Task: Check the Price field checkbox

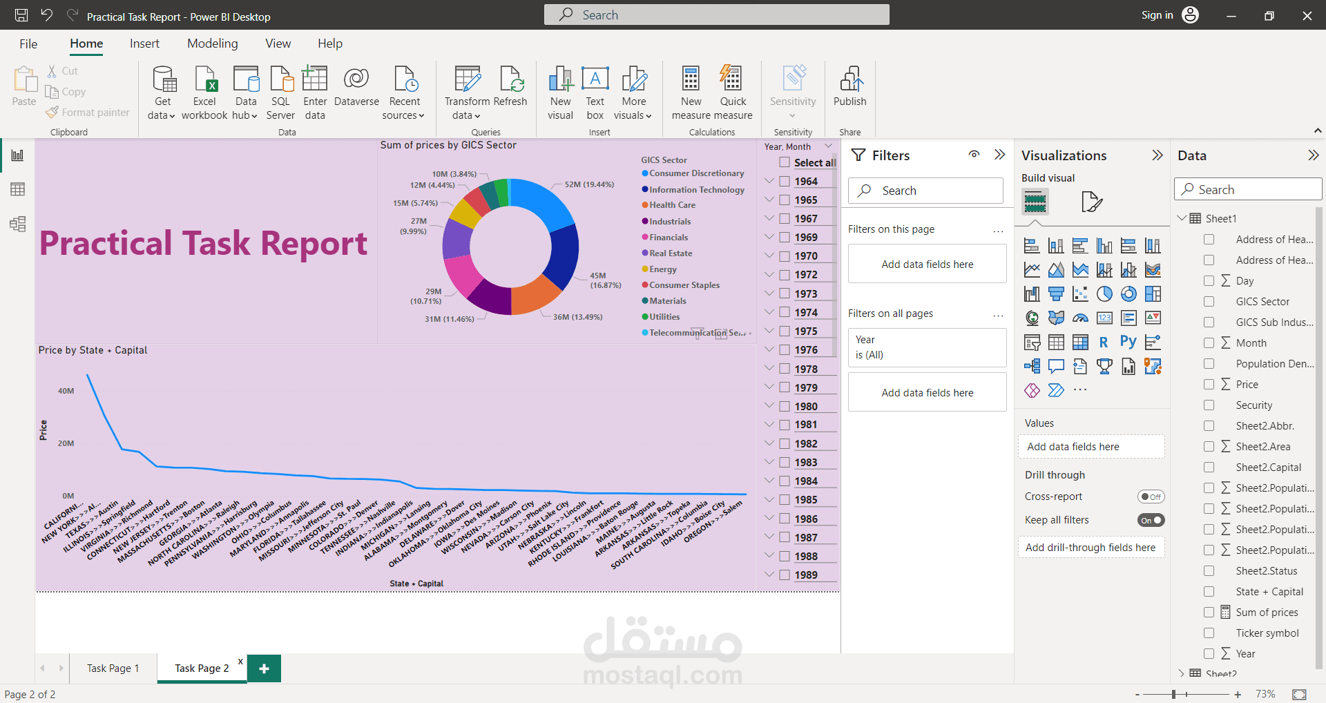Action: [1209, 385]
